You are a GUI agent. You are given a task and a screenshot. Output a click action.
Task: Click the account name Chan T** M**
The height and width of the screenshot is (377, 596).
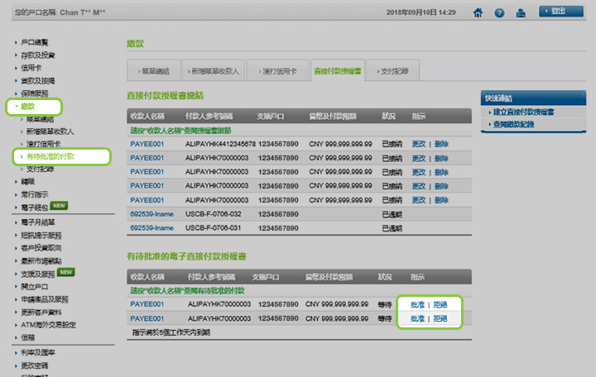[83, 12]
